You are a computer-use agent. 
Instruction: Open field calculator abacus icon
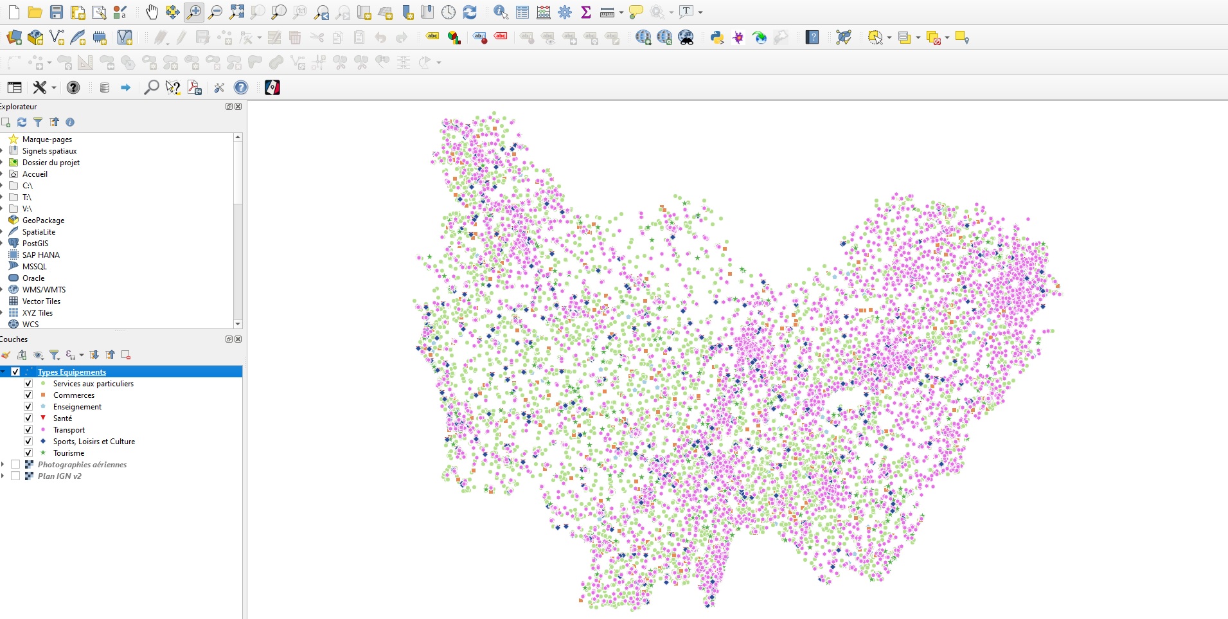click(544, 12)
